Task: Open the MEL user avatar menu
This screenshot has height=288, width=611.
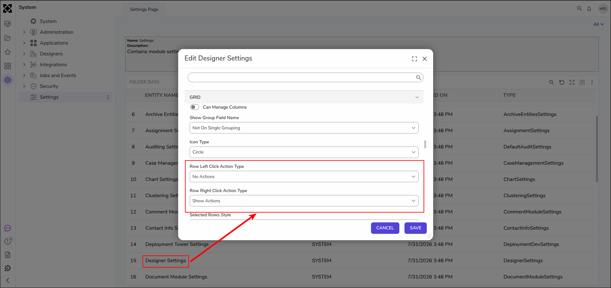Action: point(603,9)
